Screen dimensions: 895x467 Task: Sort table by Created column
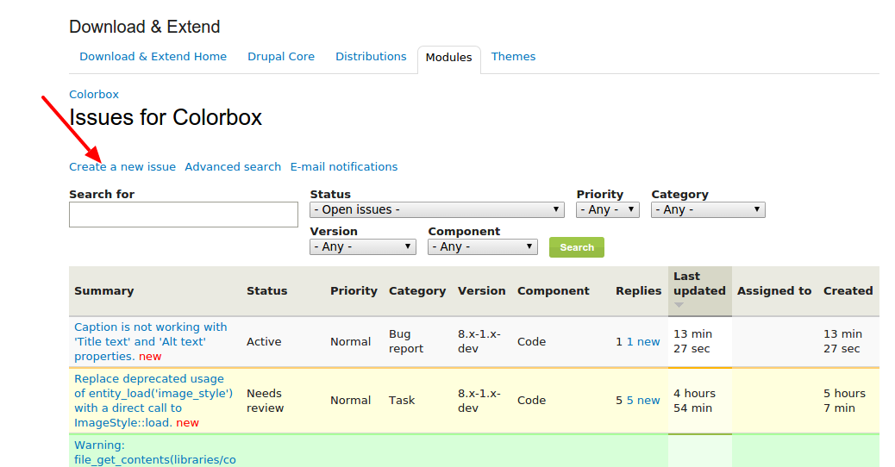coord(848,291)
